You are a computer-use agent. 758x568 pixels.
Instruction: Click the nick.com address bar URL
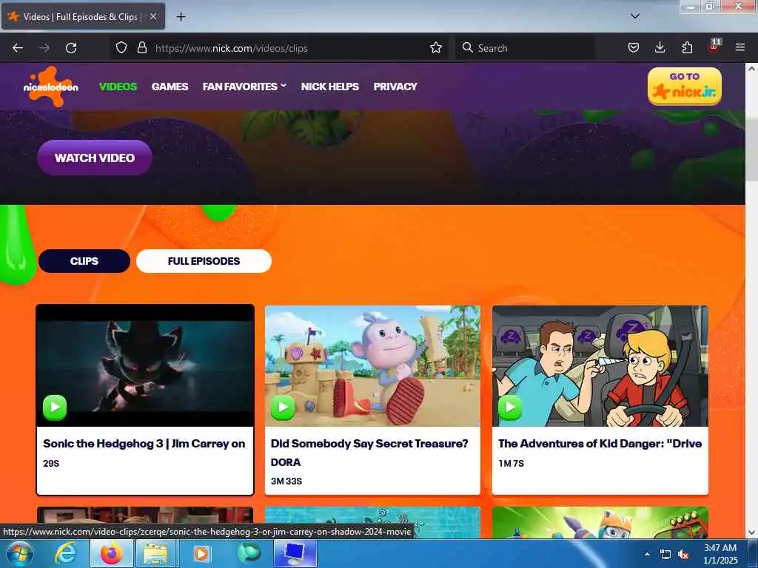pyautogui.click(x=231, y=48)
